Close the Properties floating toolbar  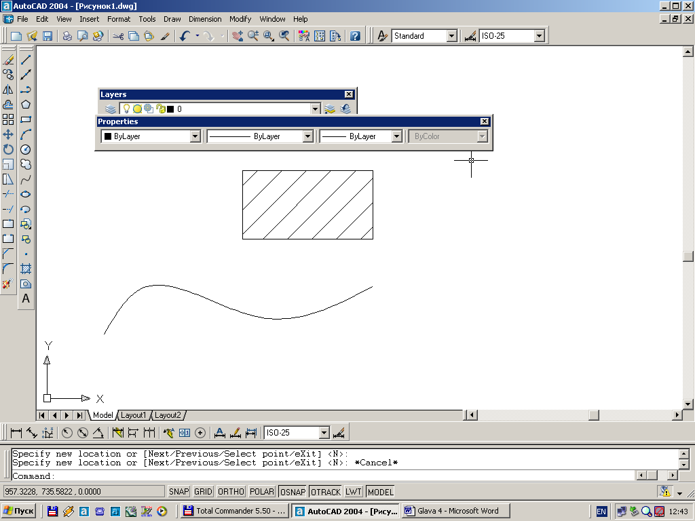pyautogui.click(x=485, y=121)
